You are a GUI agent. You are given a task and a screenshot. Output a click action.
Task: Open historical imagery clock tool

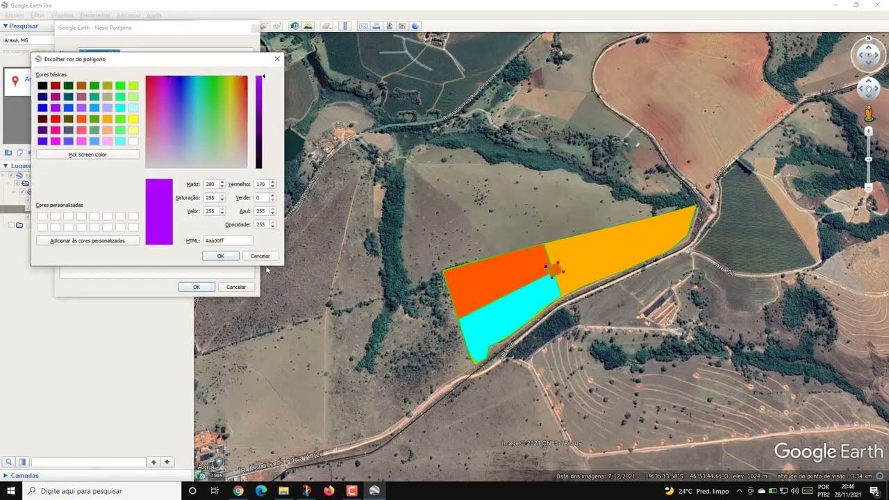click(295, 26)
